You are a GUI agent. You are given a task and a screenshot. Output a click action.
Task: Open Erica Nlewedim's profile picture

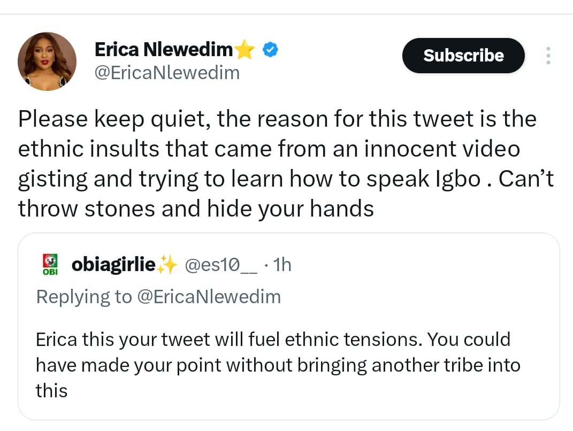47,61
